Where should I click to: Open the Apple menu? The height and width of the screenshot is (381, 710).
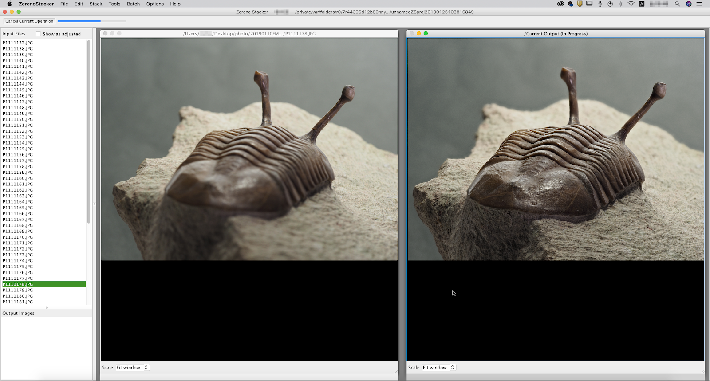click(x=9, y=4)
